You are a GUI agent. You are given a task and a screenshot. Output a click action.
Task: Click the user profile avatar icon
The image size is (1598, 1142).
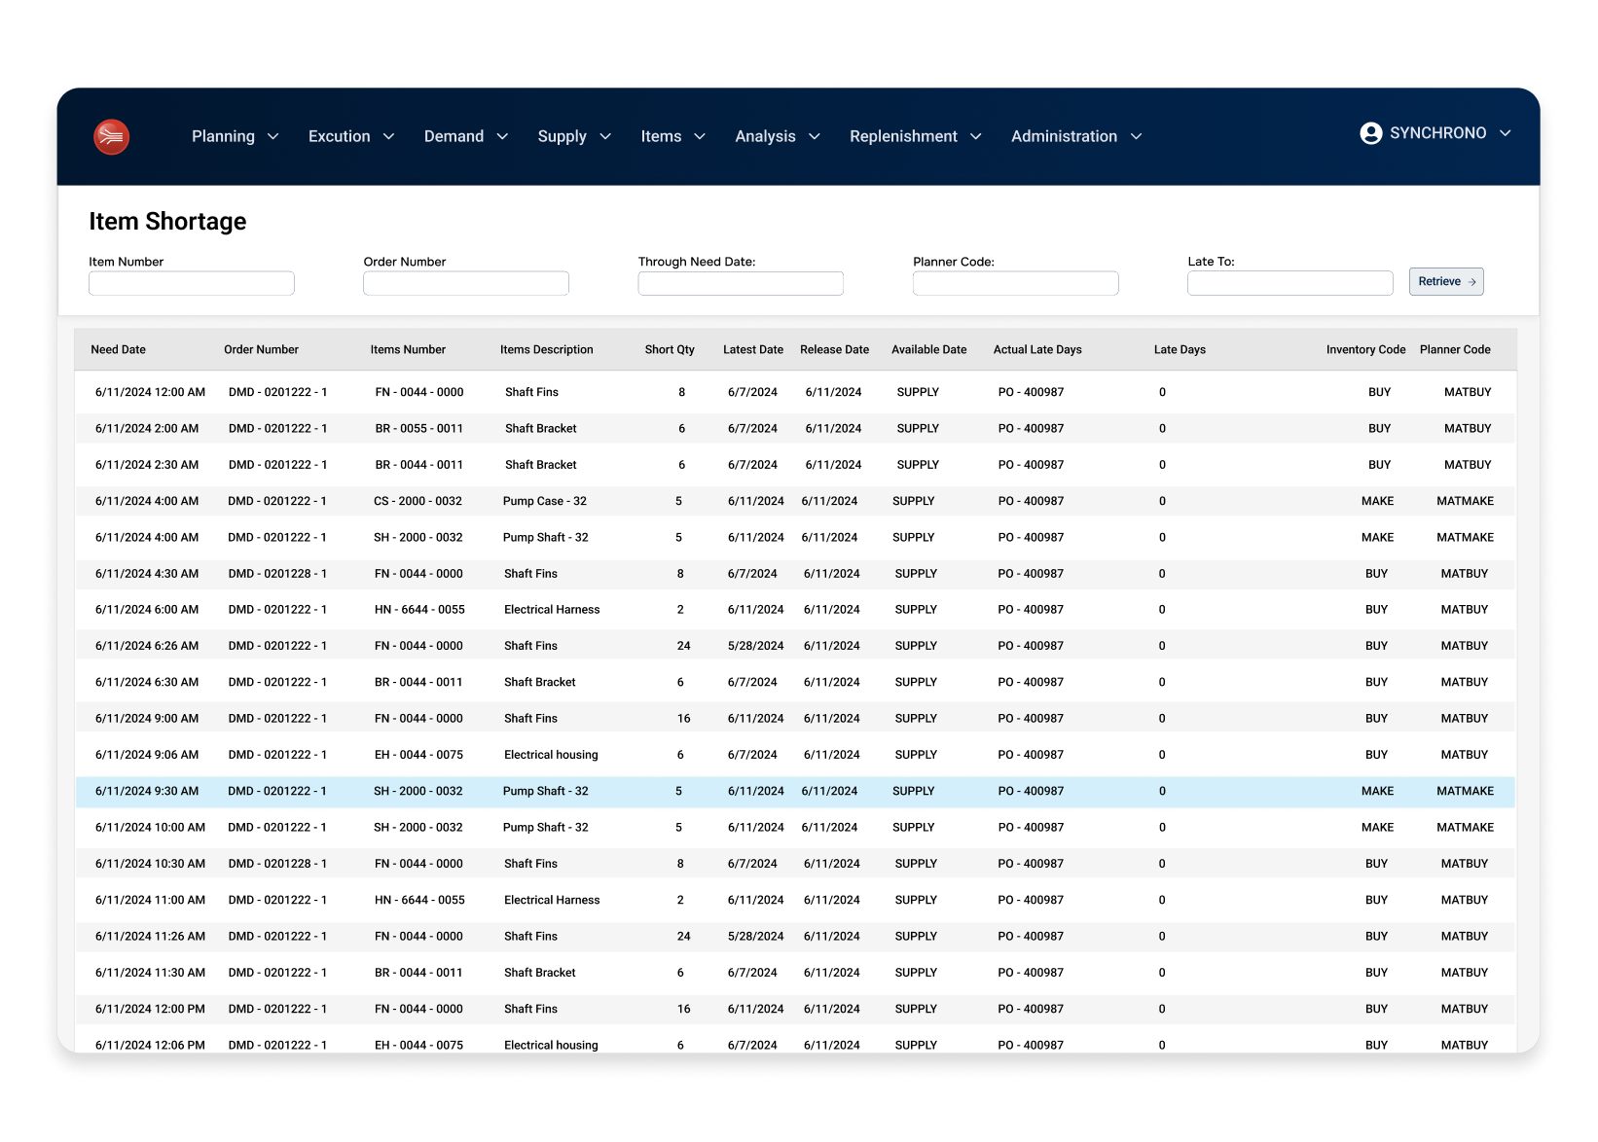[x=1370, y=133]
